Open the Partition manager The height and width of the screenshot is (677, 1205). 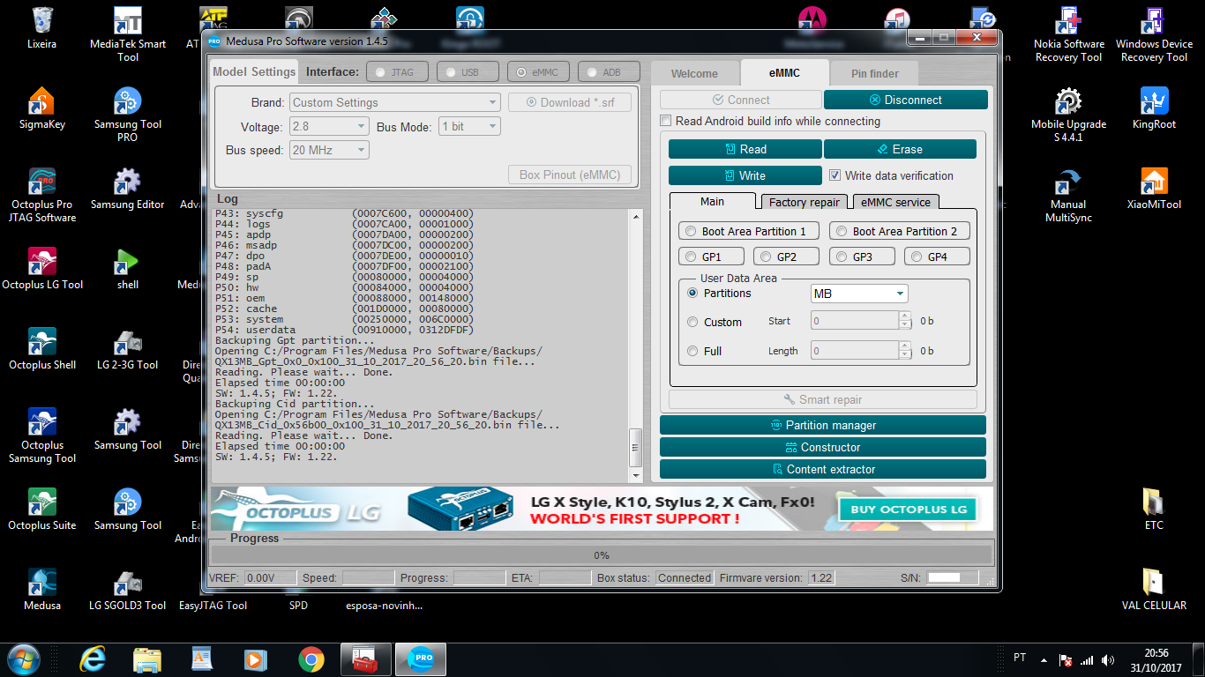tap(823, 425)
